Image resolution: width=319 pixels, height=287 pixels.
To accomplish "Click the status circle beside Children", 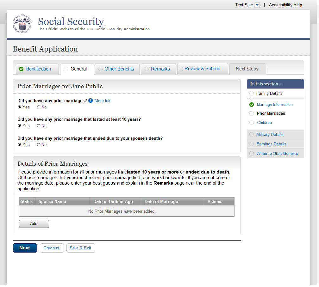I will pos(252,123).
